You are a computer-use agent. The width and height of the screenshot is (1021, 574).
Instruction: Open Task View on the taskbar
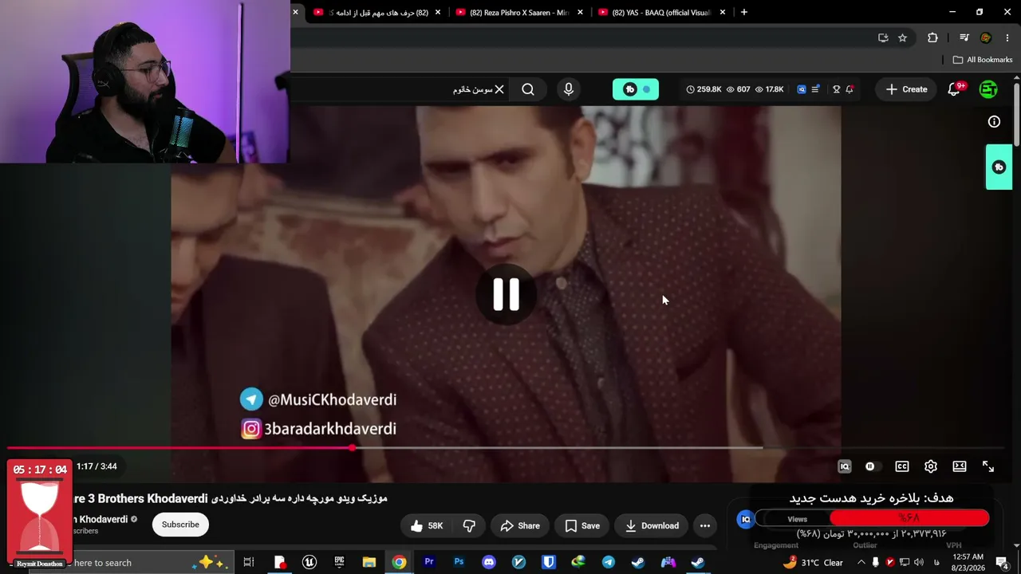click(x=249, y=563)
